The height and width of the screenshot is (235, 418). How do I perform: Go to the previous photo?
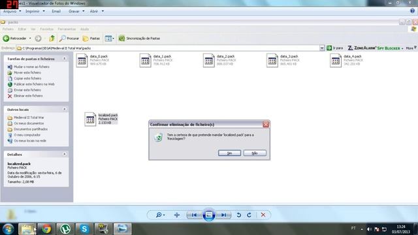tap(195, 215)
